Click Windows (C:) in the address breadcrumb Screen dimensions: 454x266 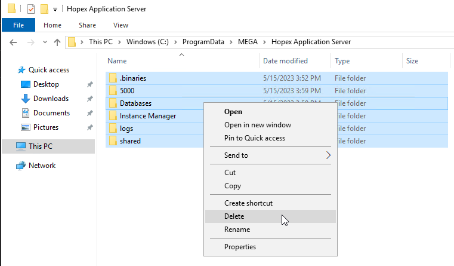pyautogui.click(x=147, y=42)
